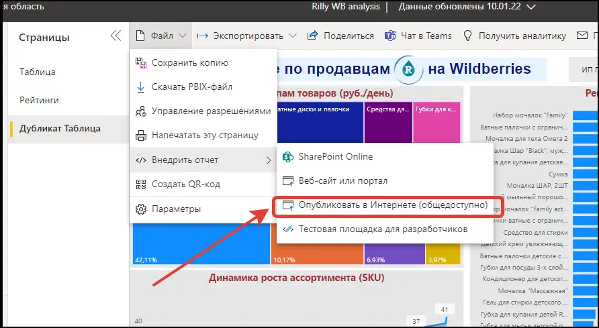The height and width of the screenshot is (328, 599).
Task: Open Параметры in the File menu
Action: 203,209
